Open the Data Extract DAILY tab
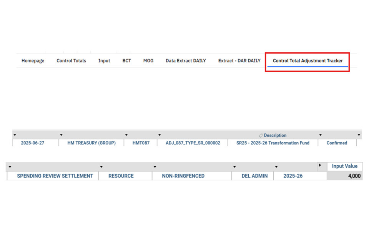The width and height of the screenshot is (369, 246). click(186, 61)
